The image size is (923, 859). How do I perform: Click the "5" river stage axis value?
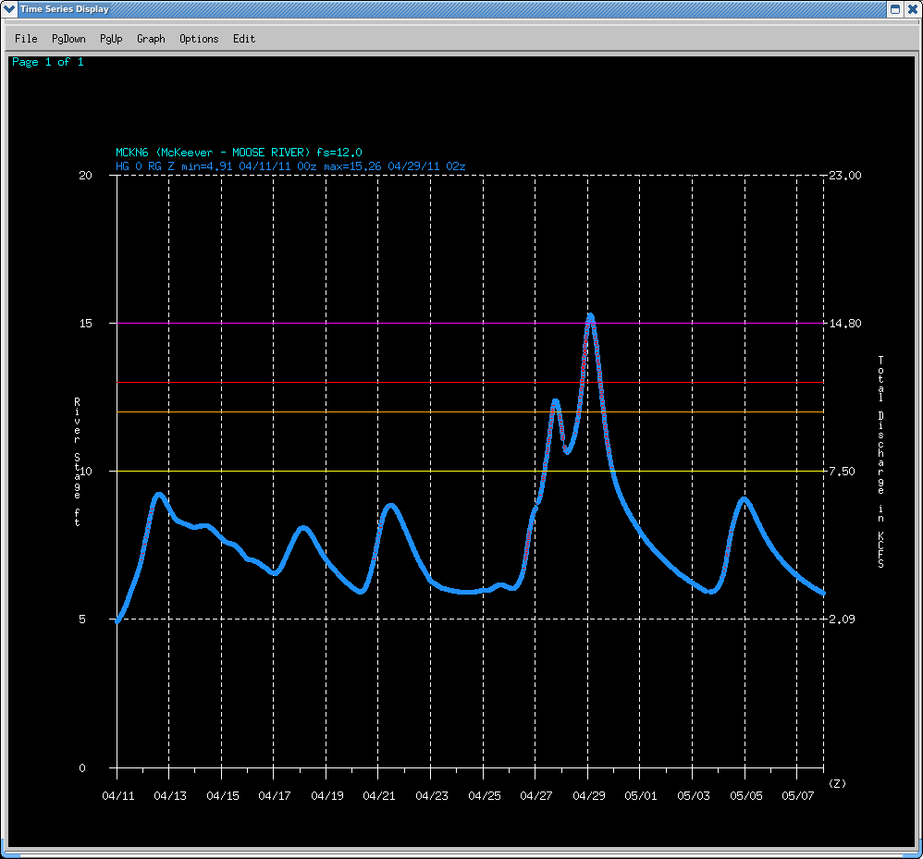click(x=82, y=619)
